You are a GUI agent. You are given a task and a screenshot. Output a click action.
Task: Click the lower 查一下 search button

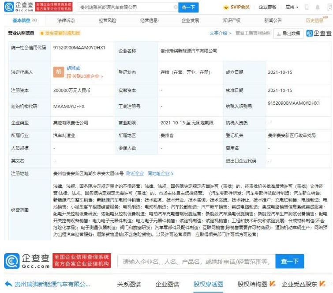pyautogui.click(x=290, y=261)
